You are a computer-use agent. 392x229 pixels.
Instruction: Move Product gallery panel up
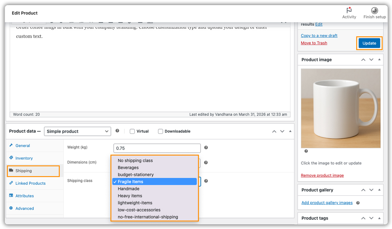[x=363, y=190]
